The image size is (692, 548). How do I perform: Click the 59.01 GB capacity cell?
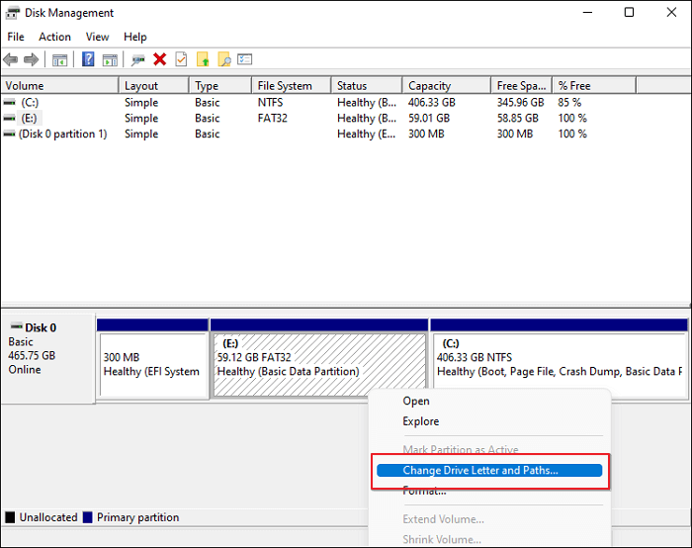tap(429, 119)
